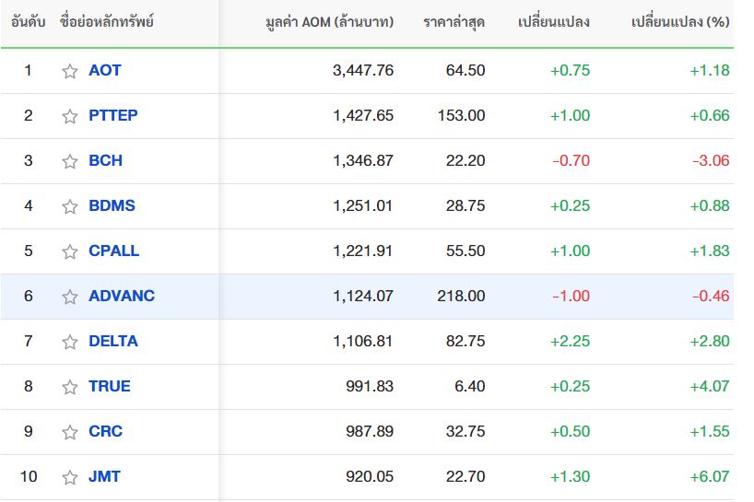Click the เปลี่ยนแปลง (%) column header
Viewport: 754px width, 502px height.
coord(680,21)
